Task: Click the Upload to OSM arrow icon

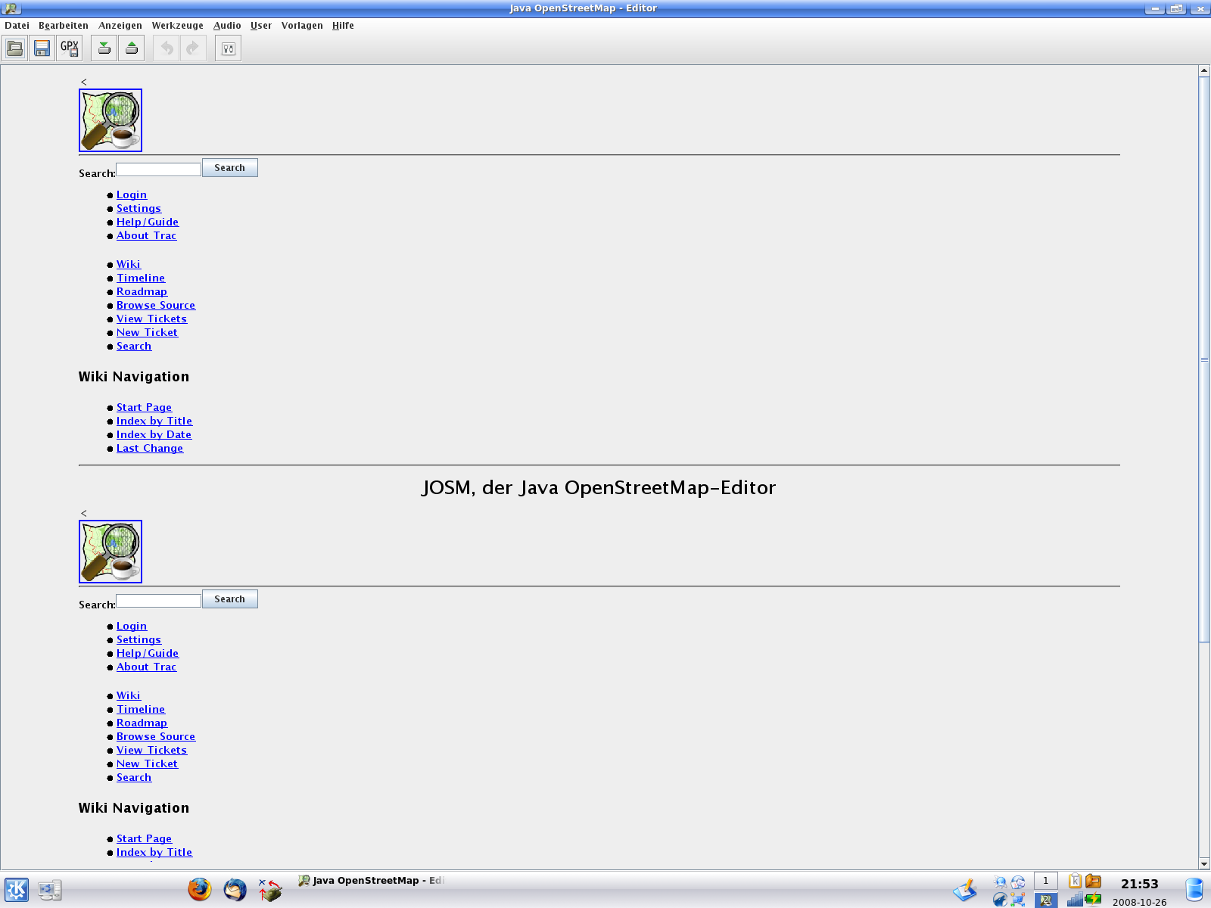Action: [x=132, y=48]
